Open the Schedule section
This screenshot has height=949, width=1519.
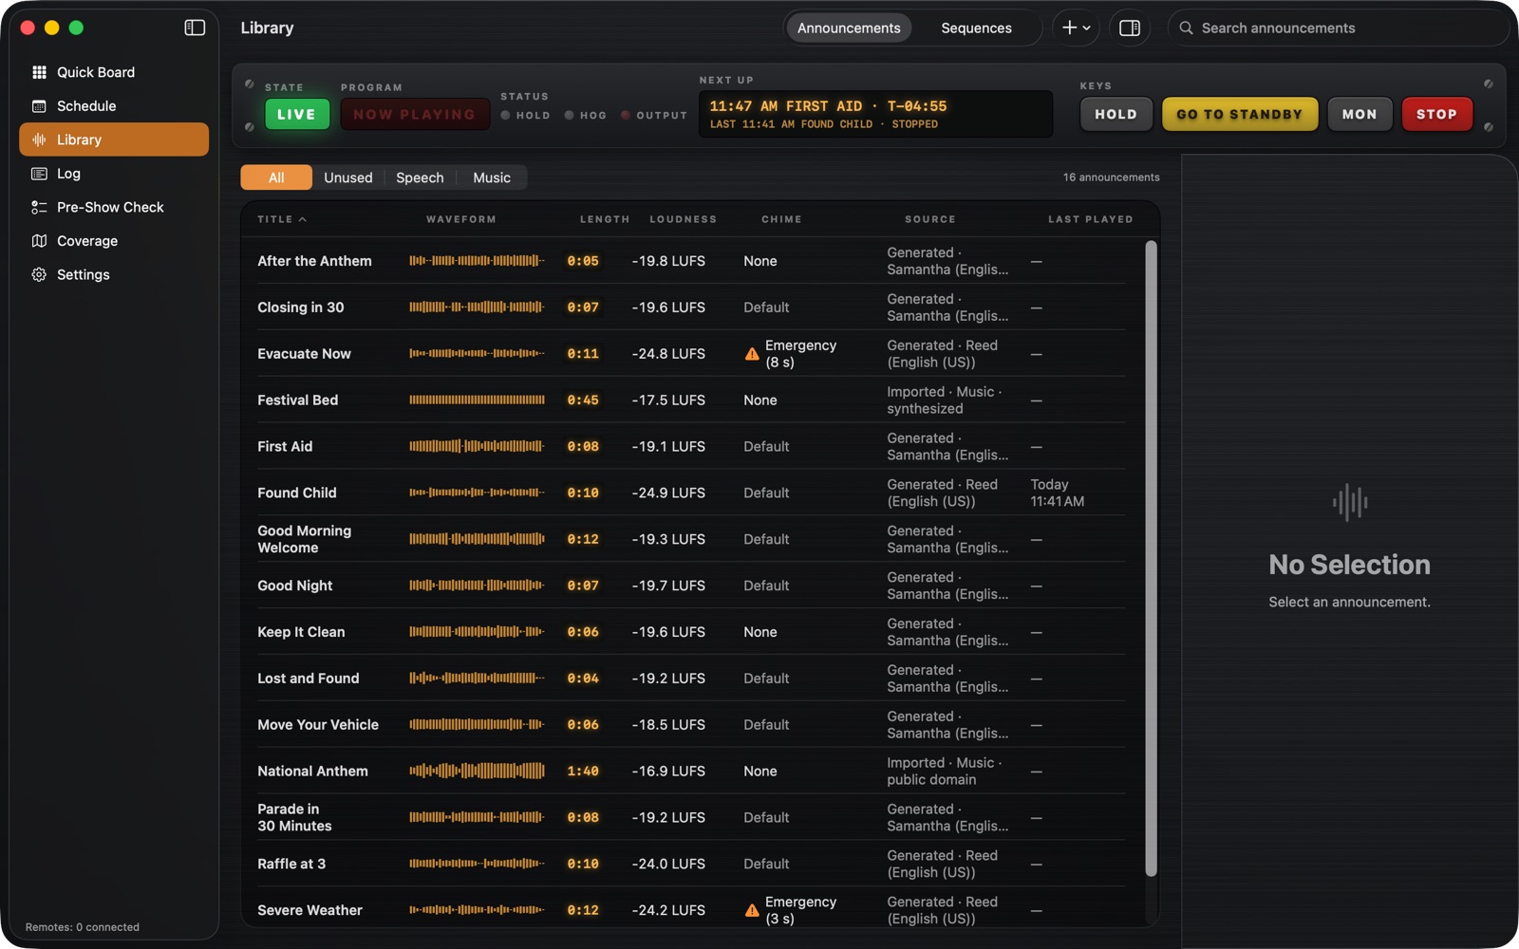[x=114, y=106]
